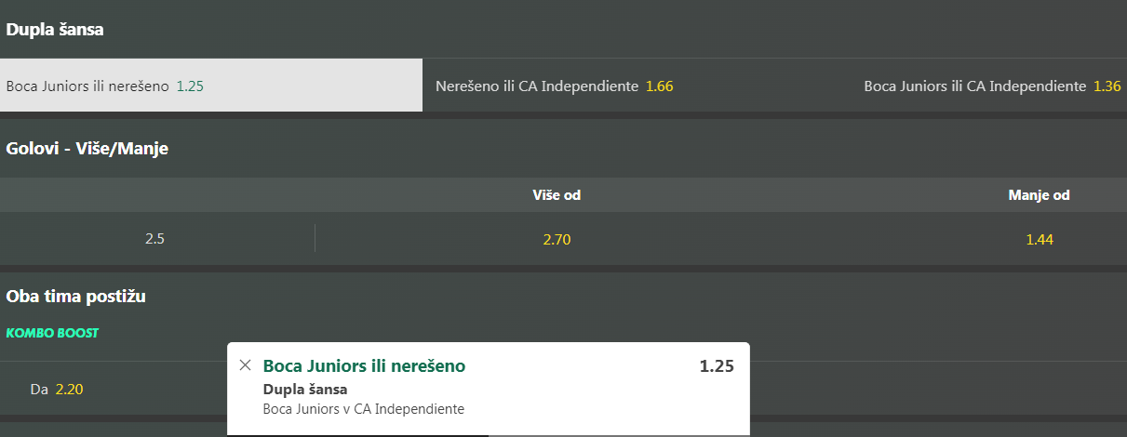Open the green Boca Juniors ili nerešeno betslip title
Viewport: 1127px width, 437px height.
[x=364, y=365]
